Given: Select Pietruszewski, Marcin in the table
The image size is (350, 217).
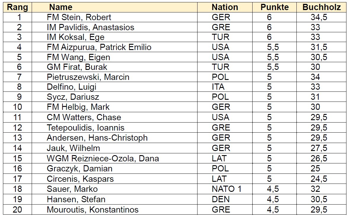Looking at the screenshot, I should click(88, 77).
